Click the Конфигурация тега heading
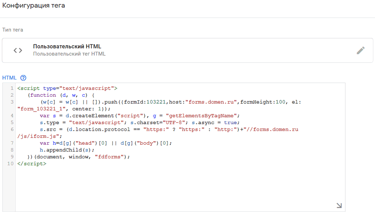The height and width of the screenshot is (218, 375). click(34, 6)
